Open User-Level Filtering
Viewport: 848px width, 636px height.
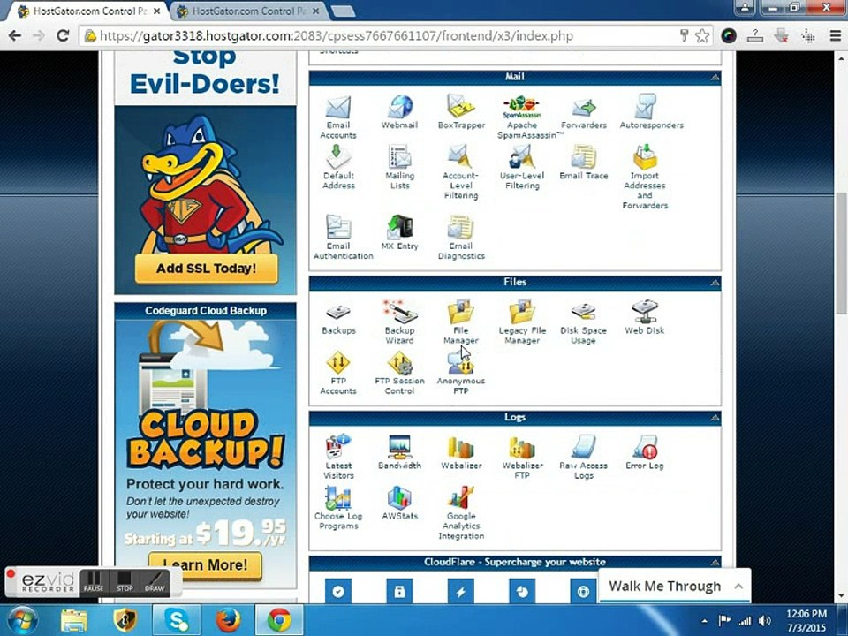tap(522, 168)
